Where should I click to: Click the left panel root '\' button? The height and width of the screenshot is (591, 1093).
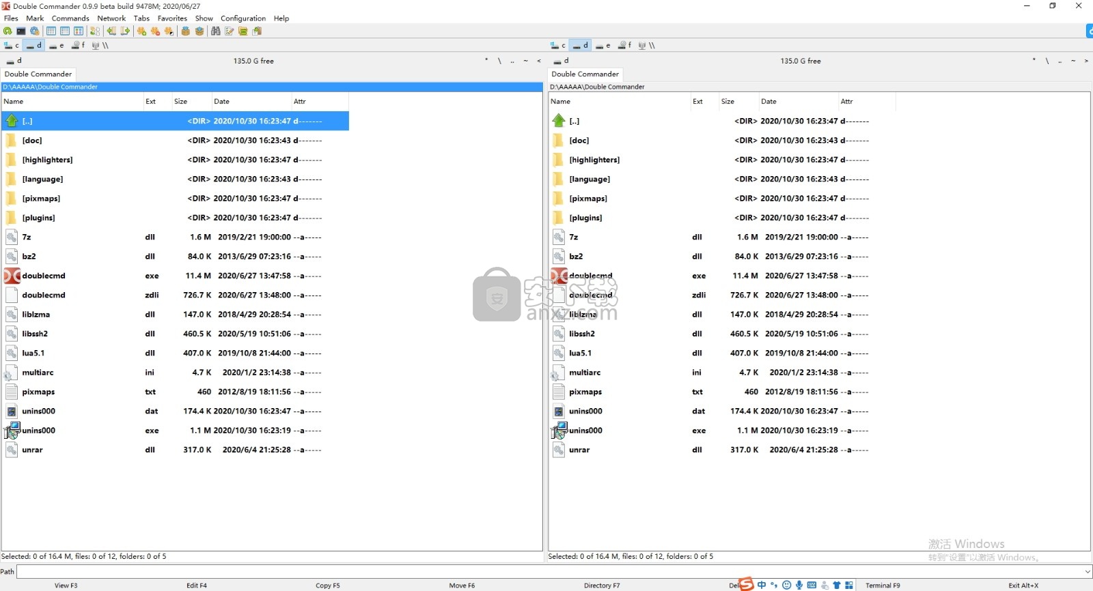coord(499,61)
